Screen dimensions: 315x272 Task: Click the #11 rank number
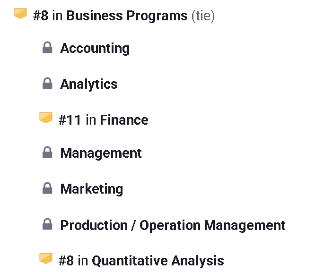(x=70, y=120)
